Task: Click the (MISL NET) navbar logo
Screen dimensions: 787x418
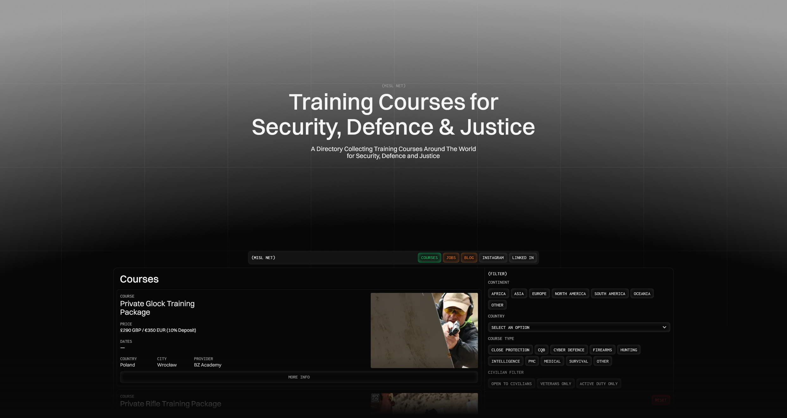Action: pyautogui.click(x=263, y=258)
